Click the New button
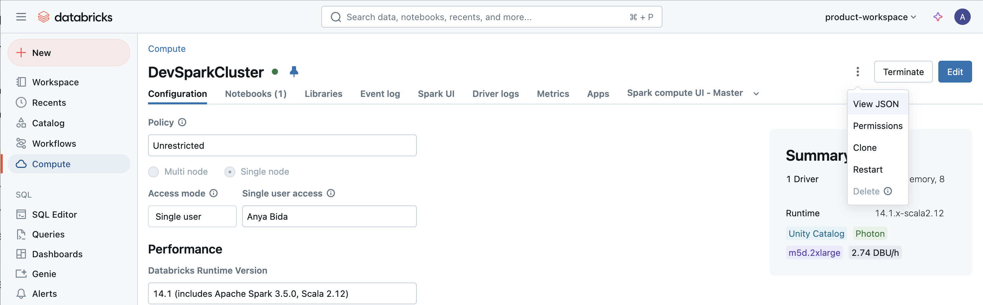Screen dimensions: 983x305 [x=69, y=53]
